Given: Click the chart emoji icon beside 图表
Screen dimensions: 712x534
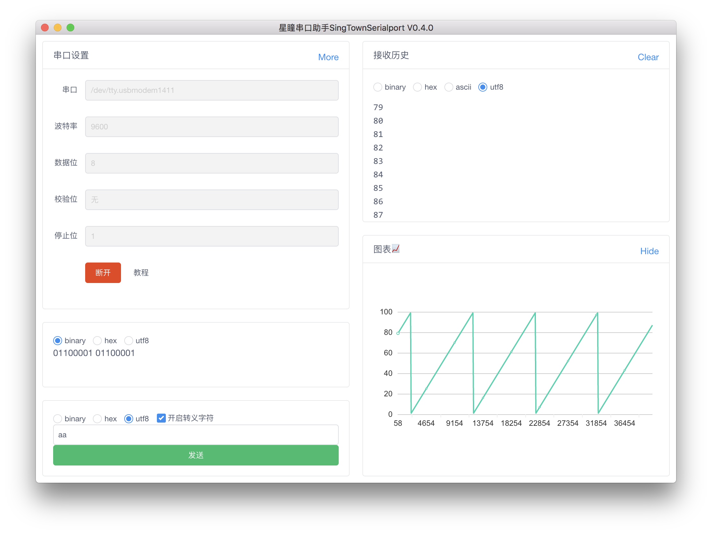Looking at the screenshot, I should coord(396,249).
